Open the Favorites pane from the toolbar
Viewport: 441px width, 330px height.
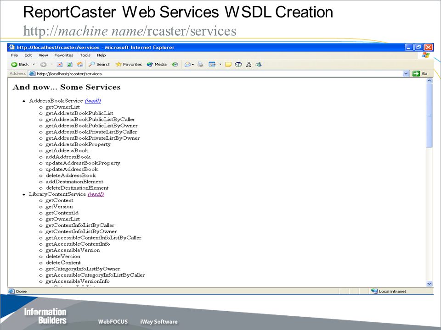click(x=129, y=64)
